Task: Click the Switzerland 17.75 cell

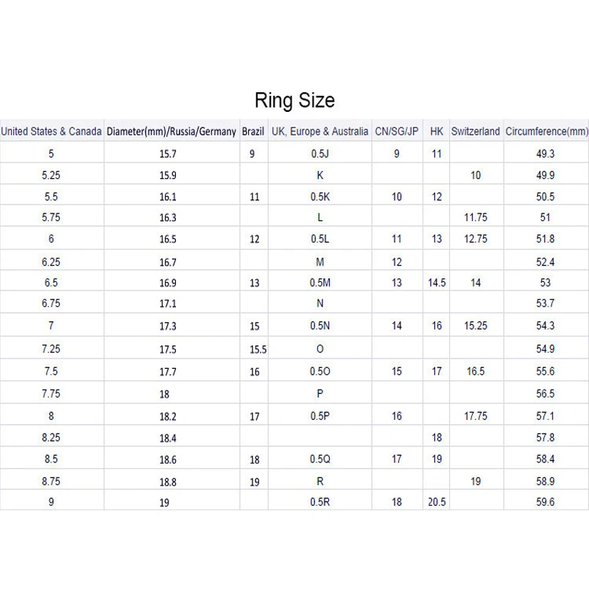Action: pyautogui.click(x=476, y=416)
